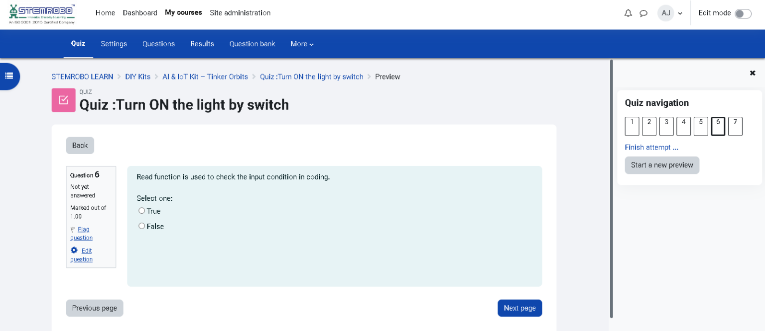Image resolution: width=765 pixels, height=331 pixels.
Task: Open Edit question via the gear icon
Action: point(73,250)
